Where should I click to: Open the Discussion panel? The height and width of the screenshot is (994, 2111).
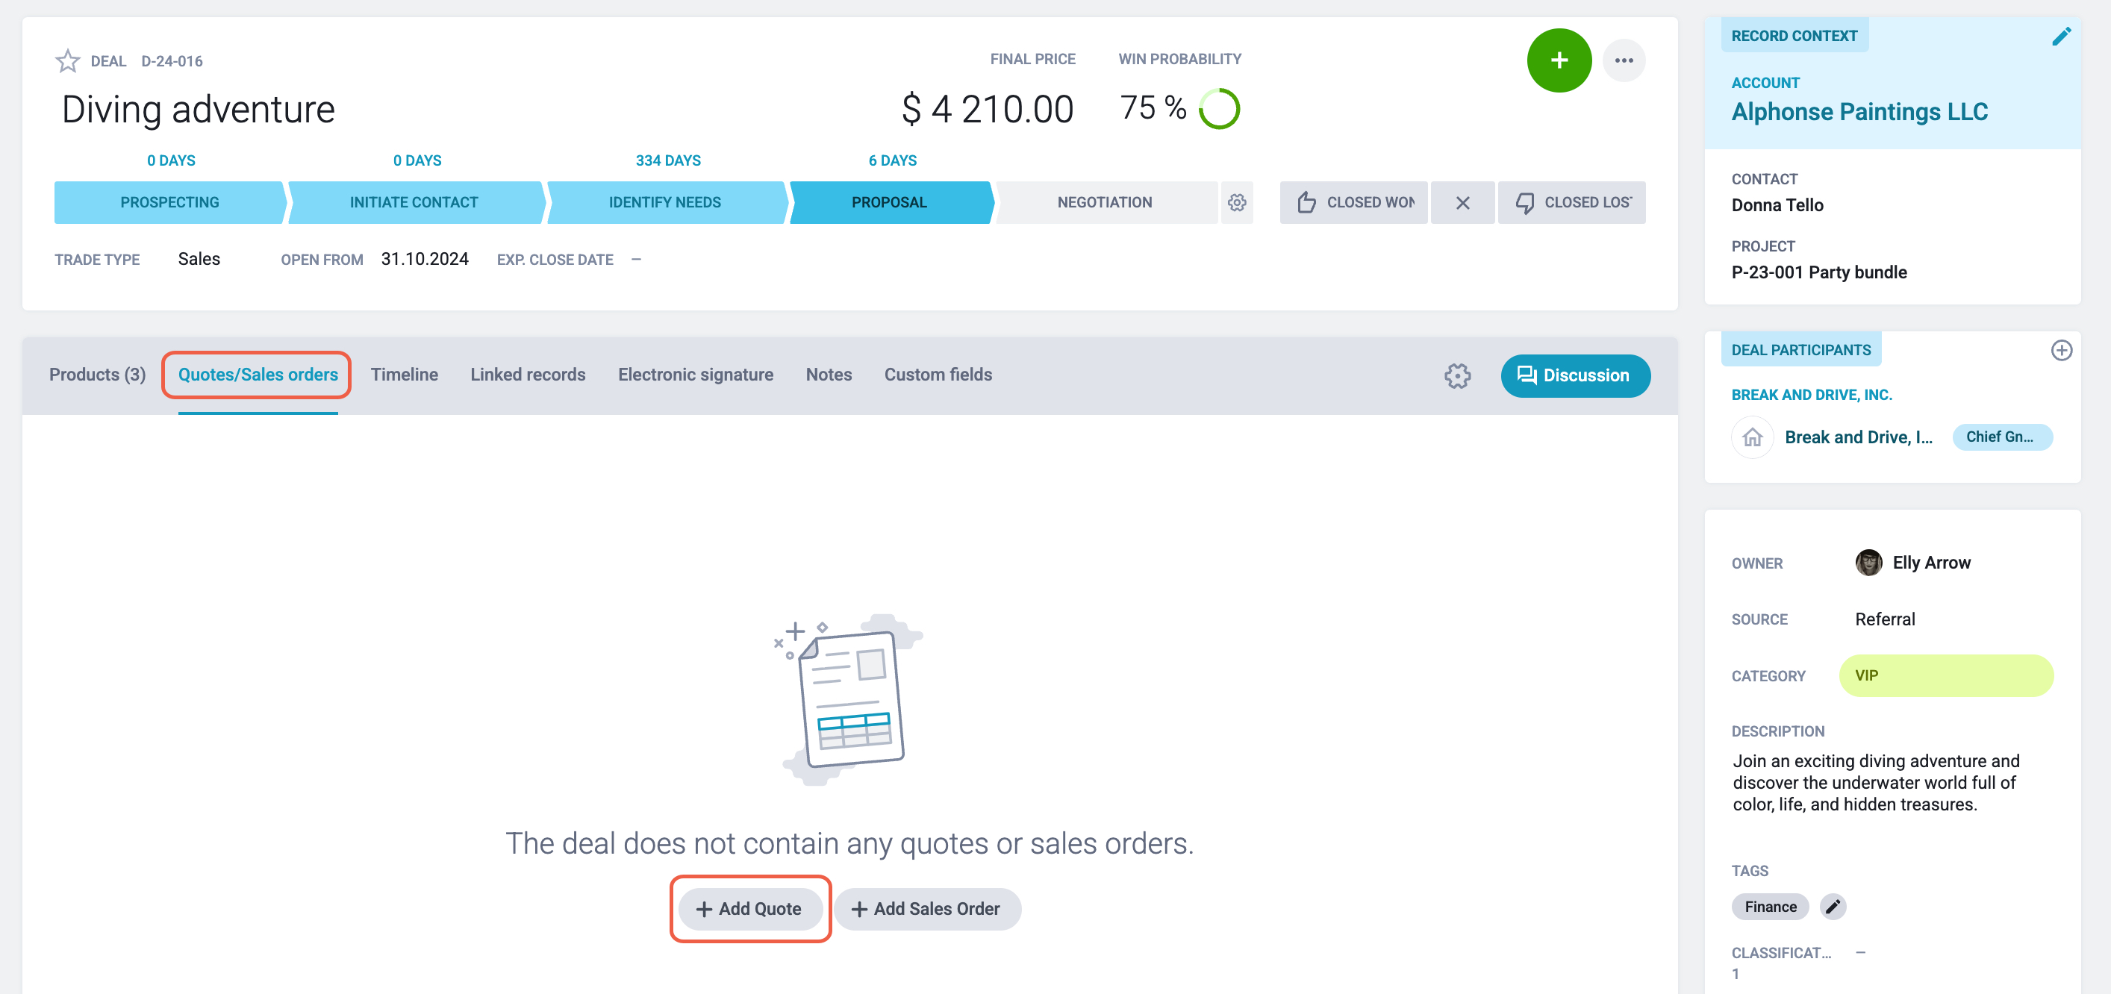1575,375
